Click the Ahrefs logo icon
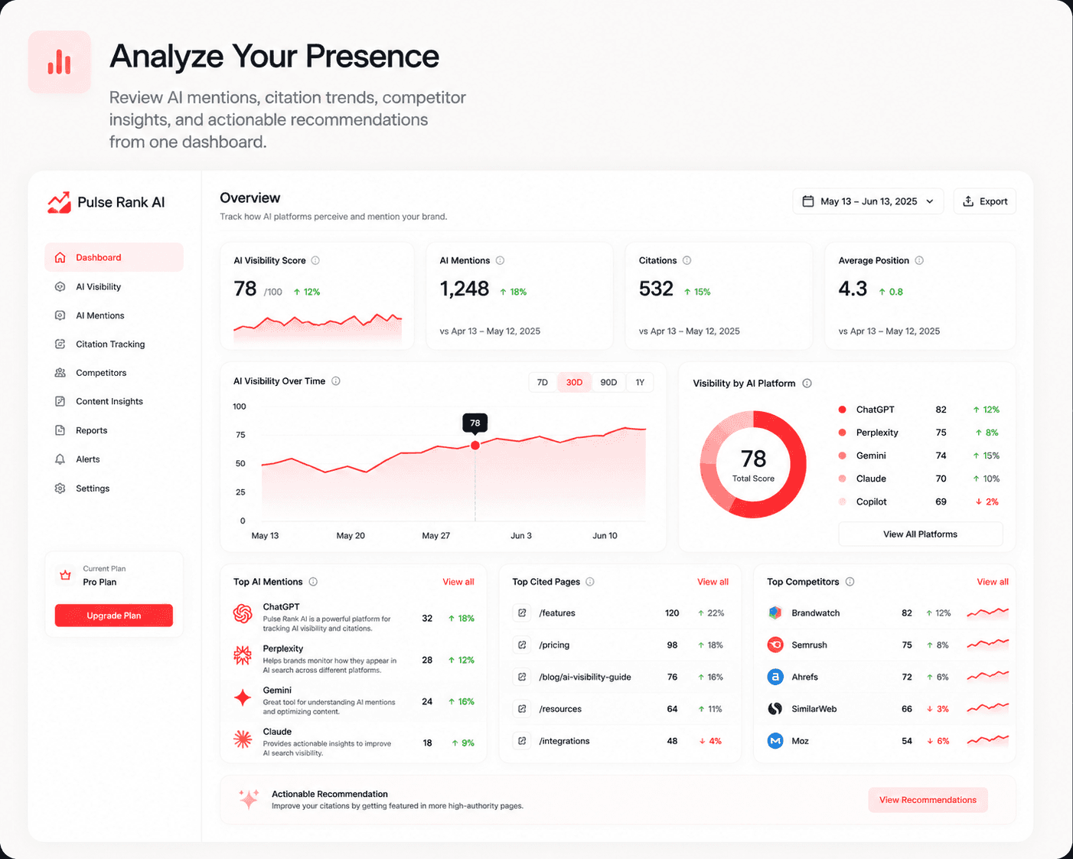The width and height of the screenshot is (1073, 859). [775, 677]
